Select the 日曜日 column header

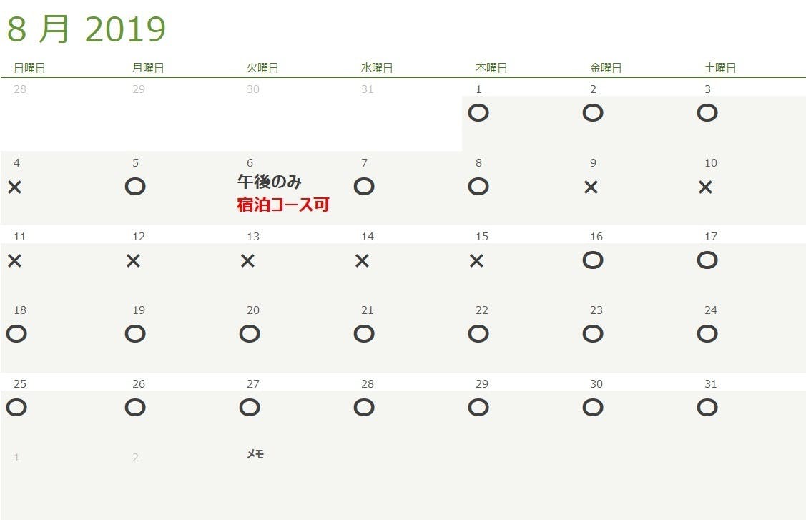pyautogui.click(x=29, y=68)
